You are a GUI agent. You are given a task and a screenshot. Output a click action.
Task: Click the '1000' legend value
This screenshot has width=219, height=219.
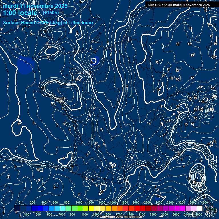click(x=79, y=202)
